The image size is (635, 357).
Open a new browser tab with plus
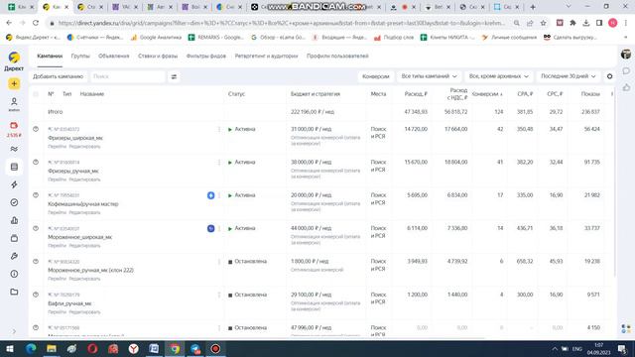(533, 7)
